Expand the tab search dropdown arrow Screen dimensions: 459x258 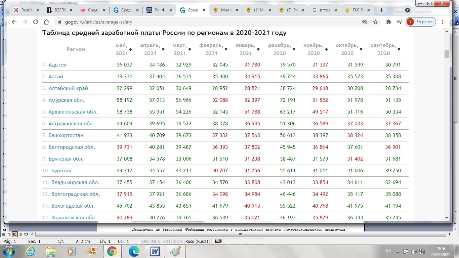click(408, 10)
